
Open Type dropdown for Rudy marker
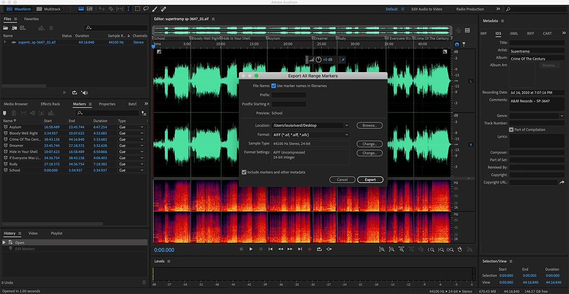[x=131, y=164]
